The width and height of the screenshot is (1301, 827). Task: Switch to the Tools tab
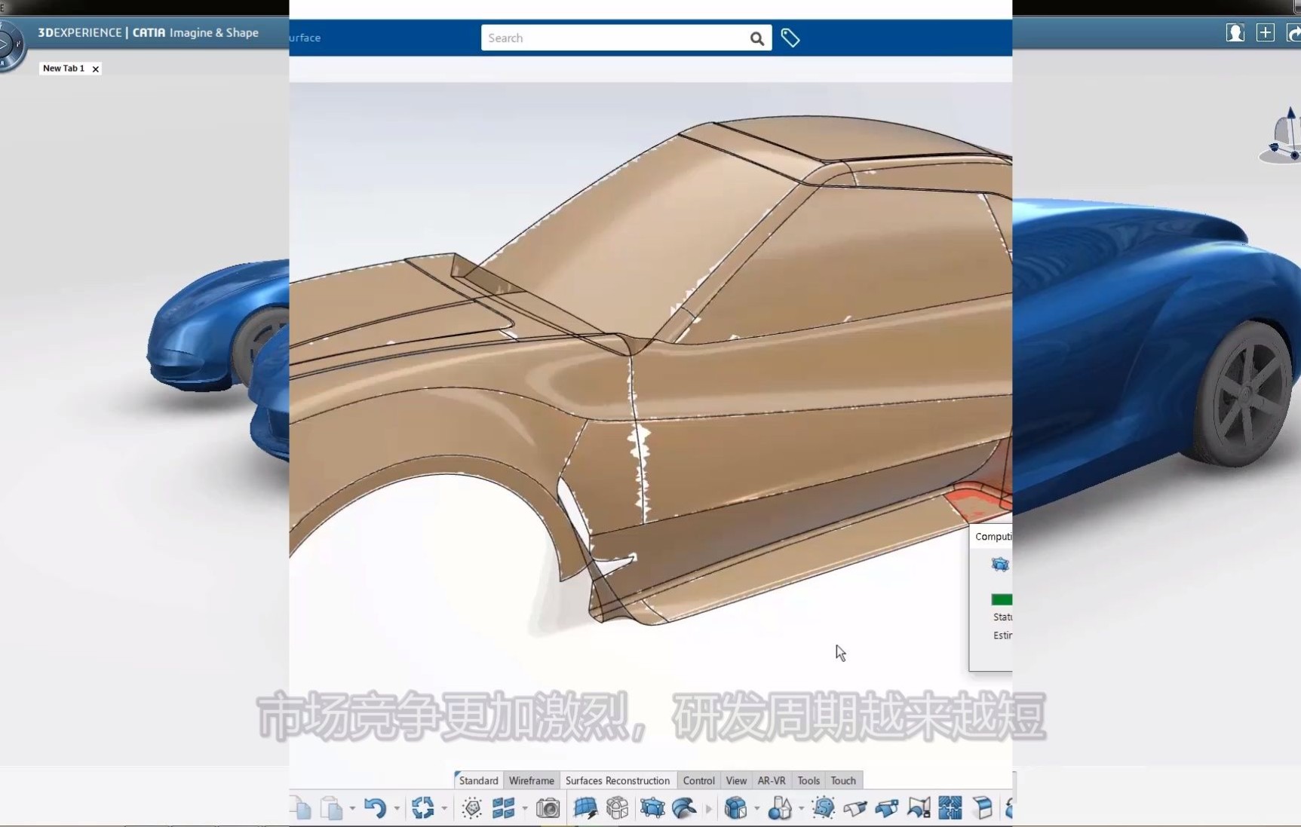(809, 780)
